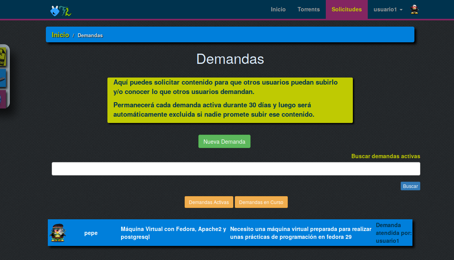Click pepe's avatar in the demand row
Screen dimensions: 454x260
[x=58, y=233]
